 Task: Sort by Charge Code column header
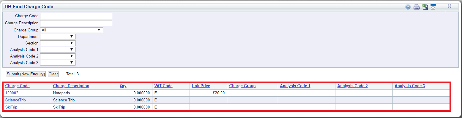click(17, 86)
